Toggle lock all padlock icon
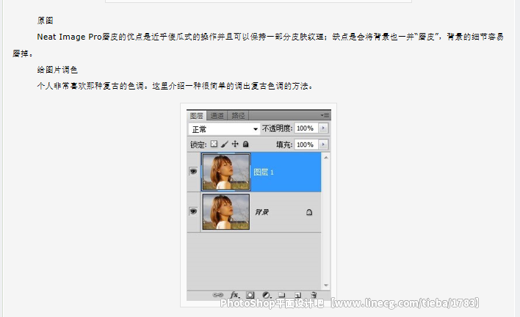 point(246,144)
